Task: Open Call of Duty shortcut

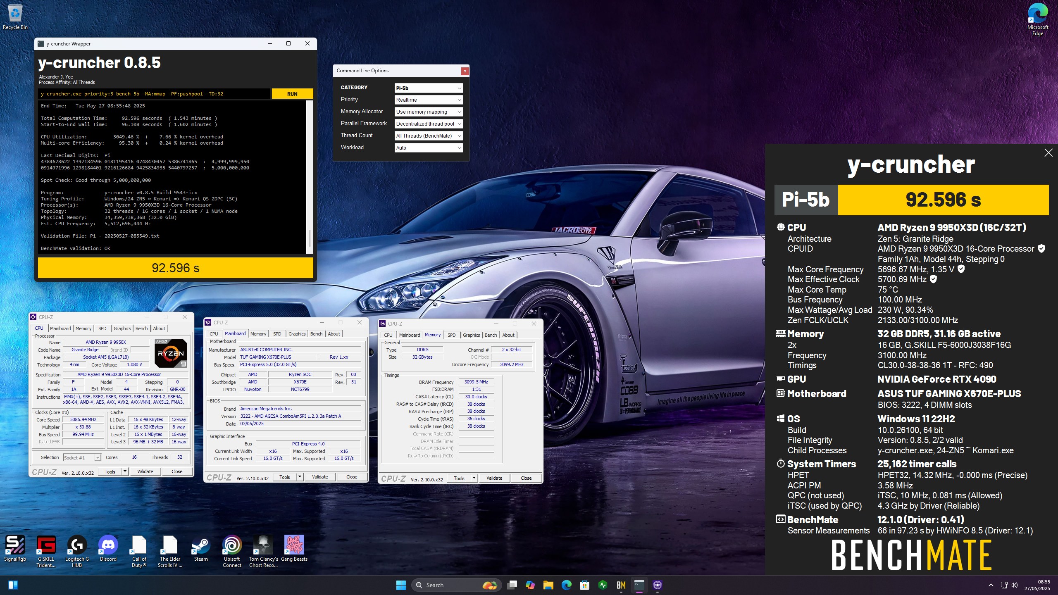Action: 139,552
